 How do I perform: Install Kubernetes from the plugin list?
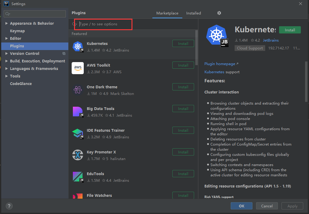click(x=183, y=44)
